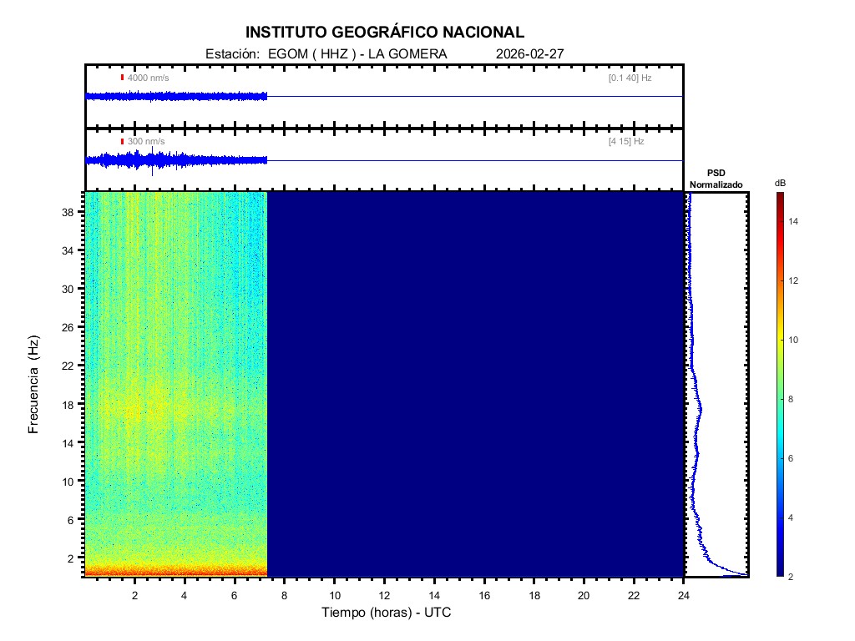855x641 pixels.
Task: Click the date 2026-02-27 in the header
Action: pos(530,54)
